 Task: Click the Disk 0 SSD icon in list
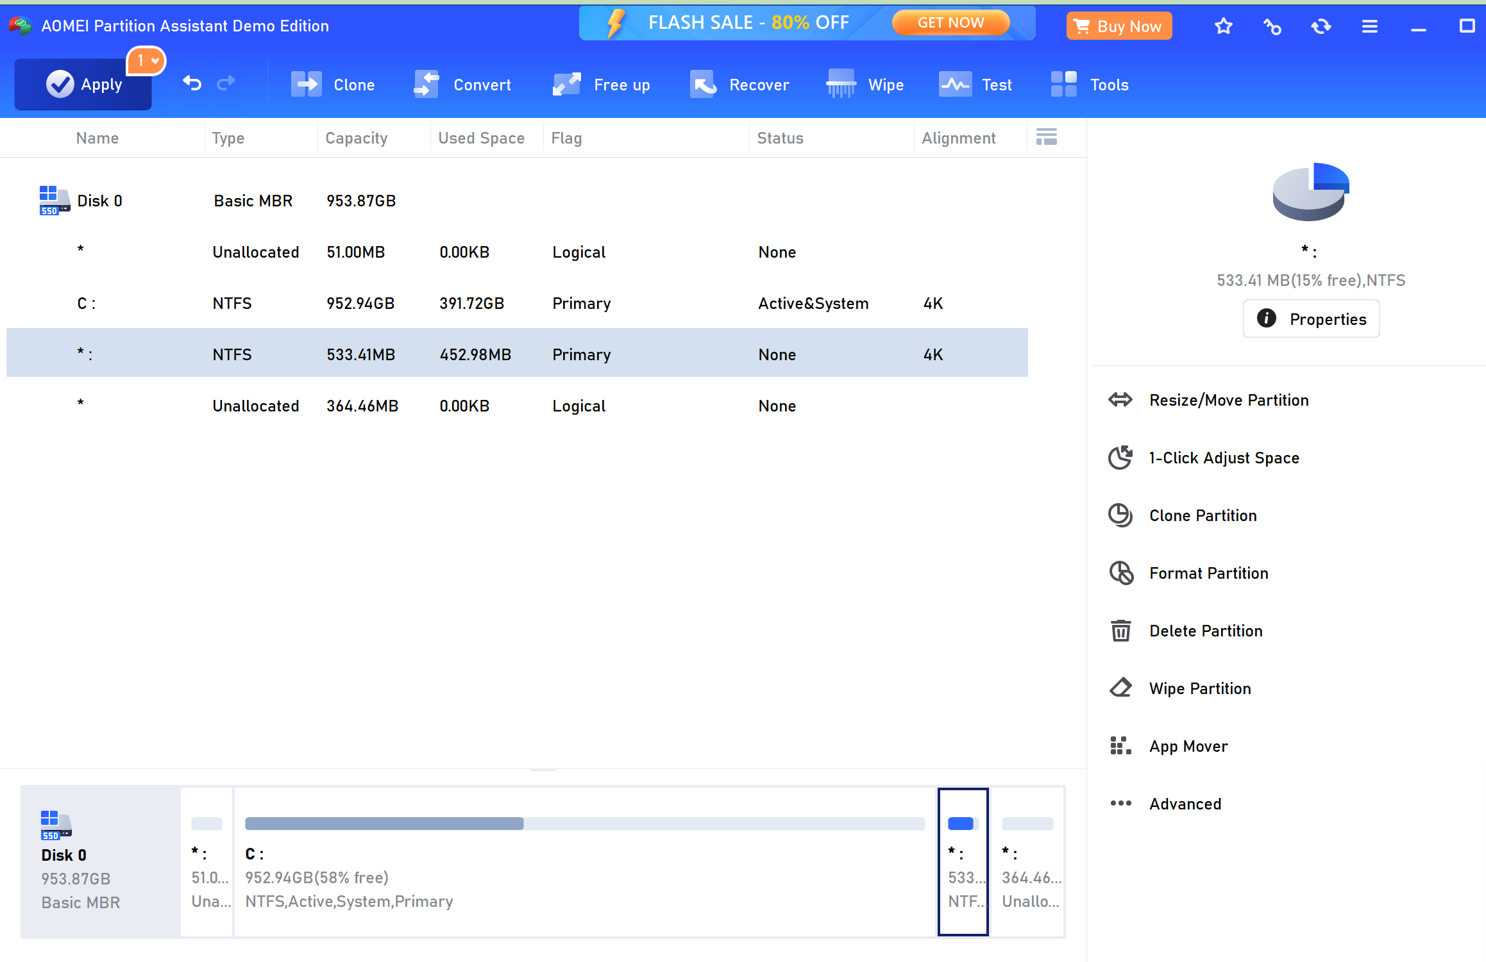55,201
